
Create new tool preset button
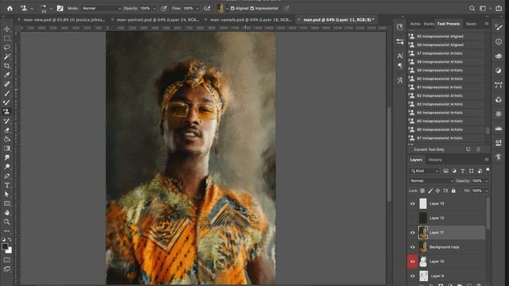pos(468,149)
